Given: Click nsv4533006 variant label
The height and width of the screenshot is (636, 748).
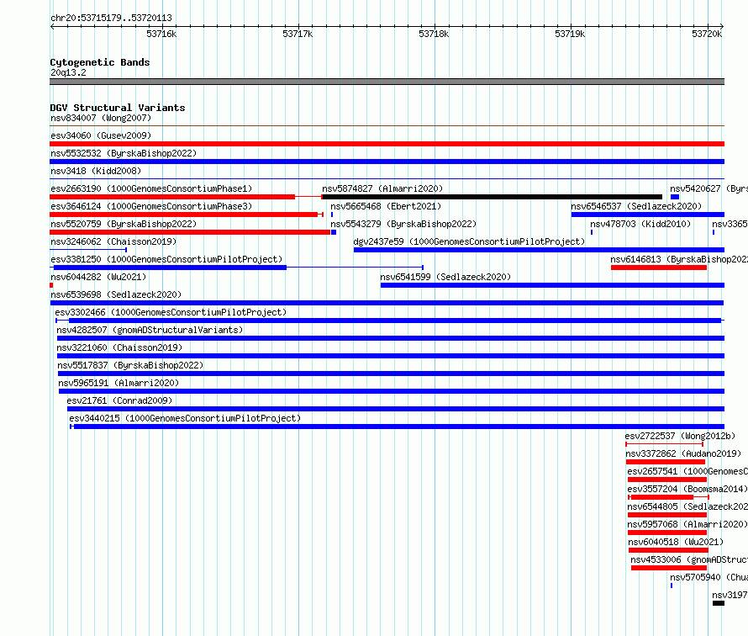Looking at the screenshot, I should 689,559.
